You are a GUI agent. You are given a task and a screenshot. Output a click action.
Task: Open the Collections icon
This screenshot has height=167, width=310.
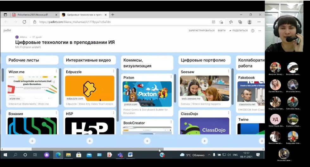click(240, 22)
